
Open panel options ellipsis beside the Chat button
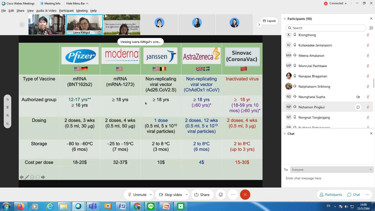[367, 194]
